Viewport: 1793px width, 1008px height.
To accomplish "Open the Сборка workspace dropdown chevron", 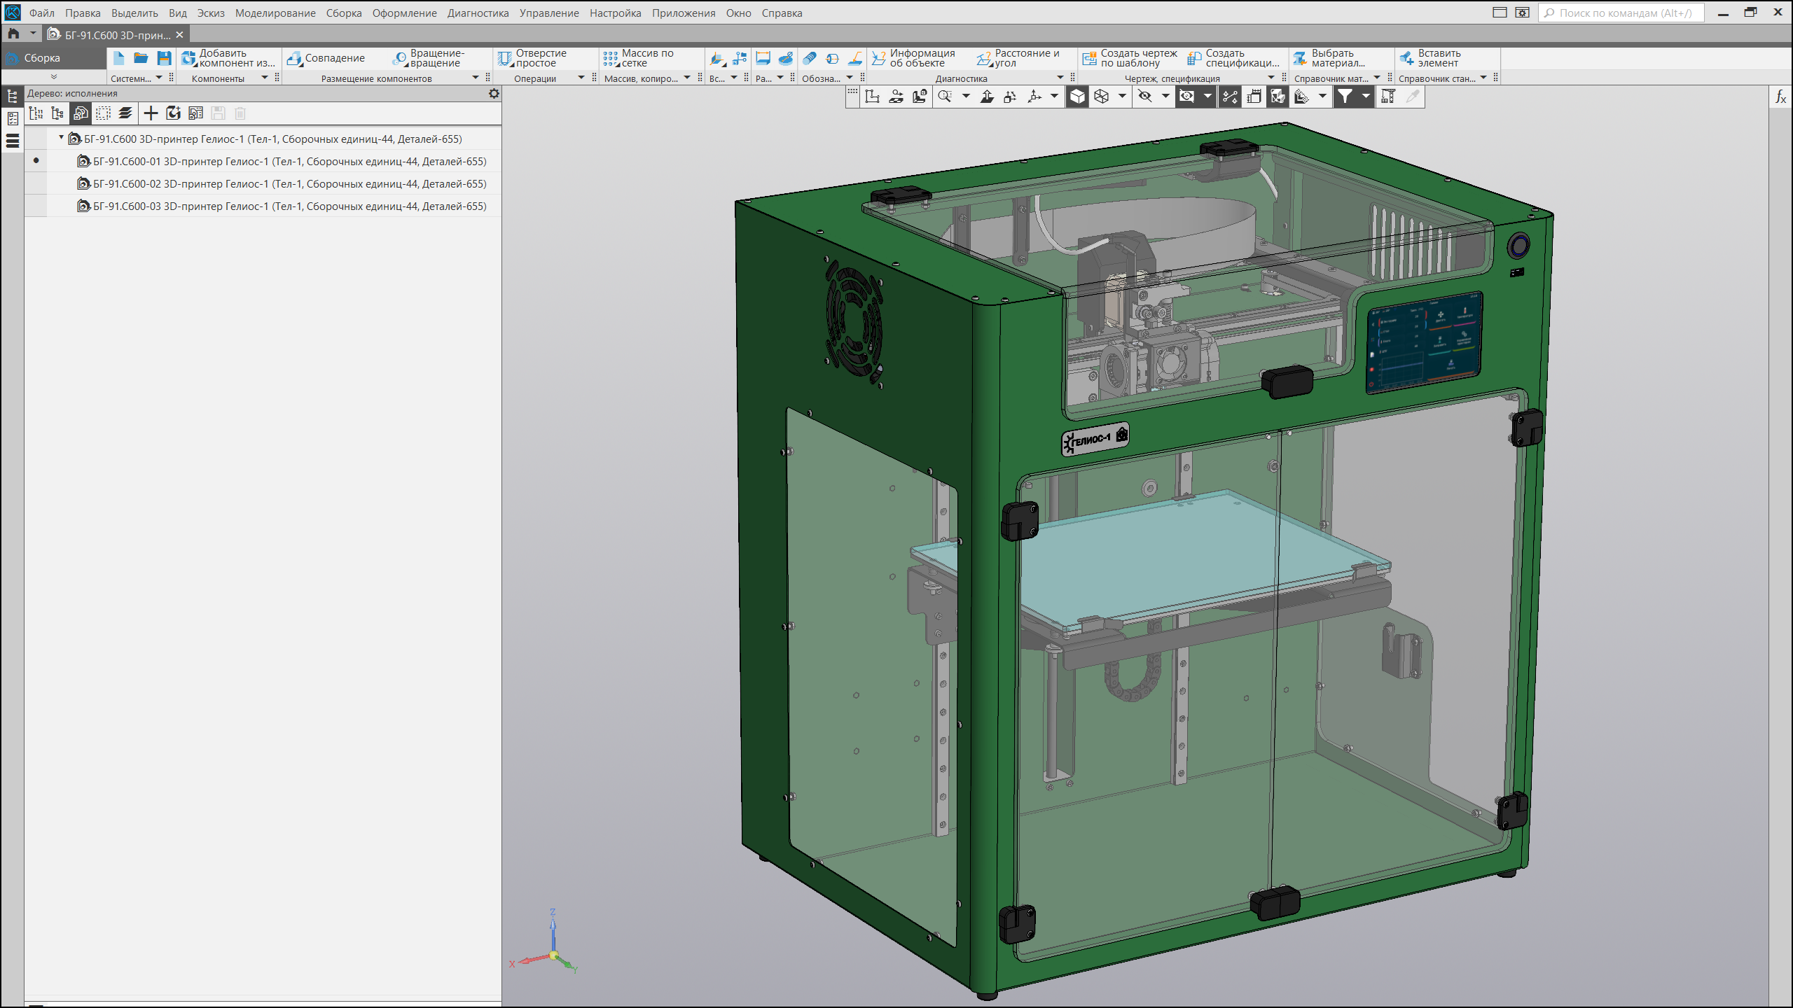I will point(54,77).
